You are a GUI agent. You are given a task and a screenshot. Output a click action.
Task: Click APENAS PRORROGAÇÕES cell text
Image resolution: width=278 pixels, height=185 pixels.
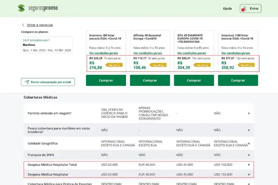153,113
